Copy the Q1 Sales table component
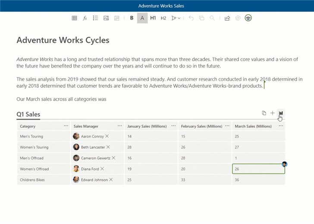The width and height of the screenshot is (314, 224). (264, 113)
